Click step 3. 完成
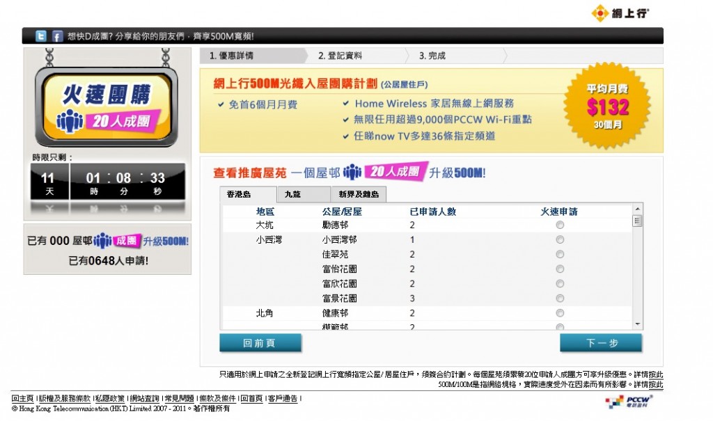 (x=432, y=56)
